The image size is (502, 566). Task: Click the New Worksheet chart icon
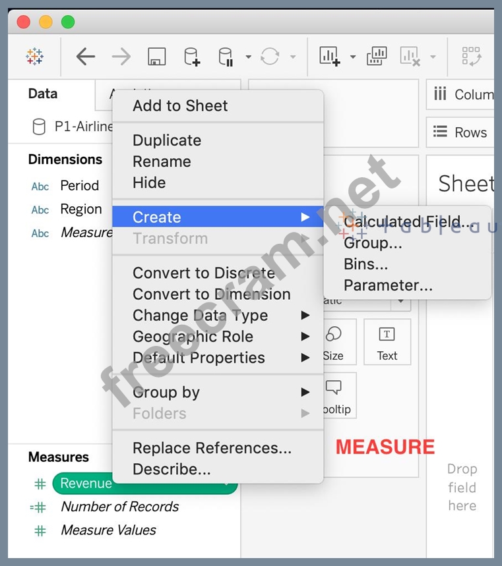click(x=329, y=57)
